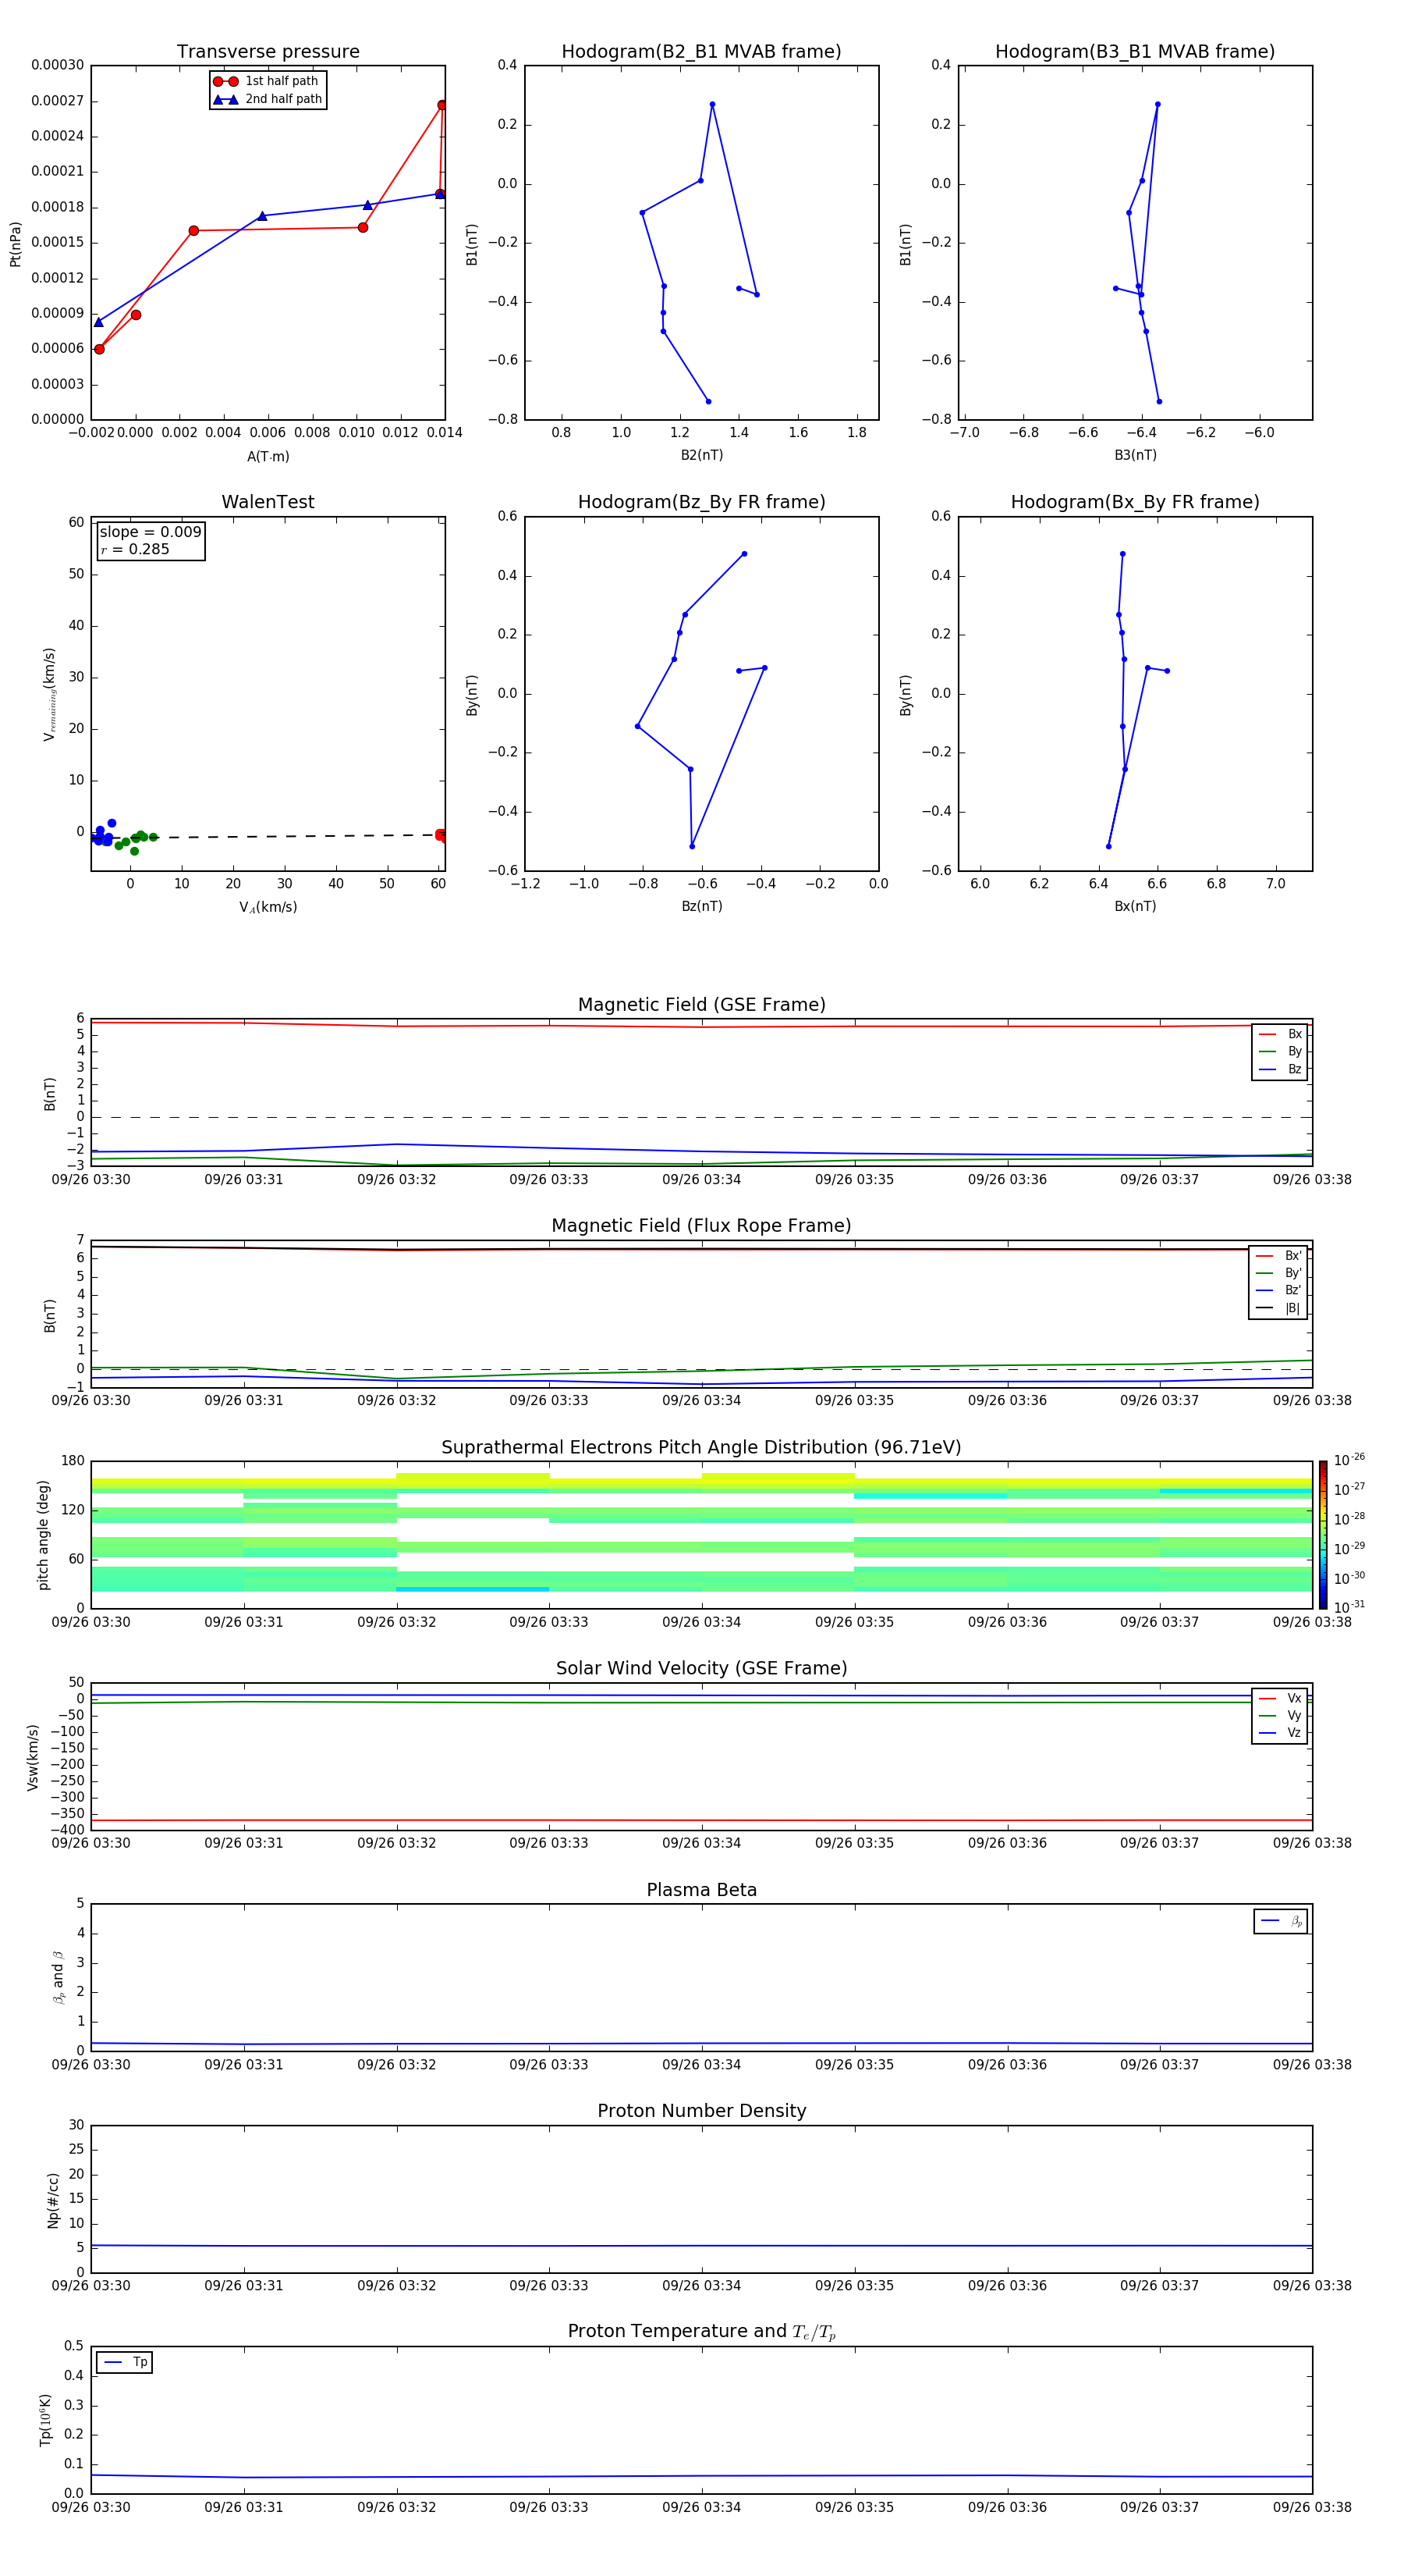Select the By' entry in flux rope legend
Screen dimensions: 1404x2576
(x=1279, y=1273)
